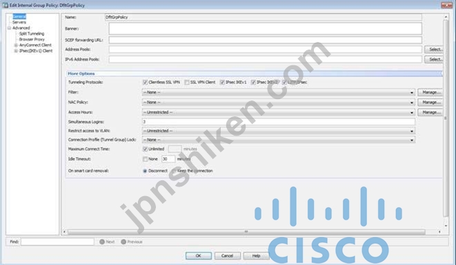The width and height of the screenshot is (456, 265).
Task: Click the More Options section header
Action: (254, 74)
